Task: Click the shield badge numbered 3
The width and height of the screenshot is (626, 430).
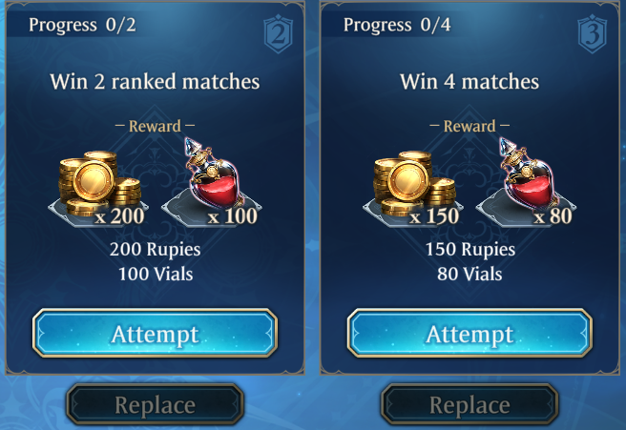Action: tap(593, 34)
